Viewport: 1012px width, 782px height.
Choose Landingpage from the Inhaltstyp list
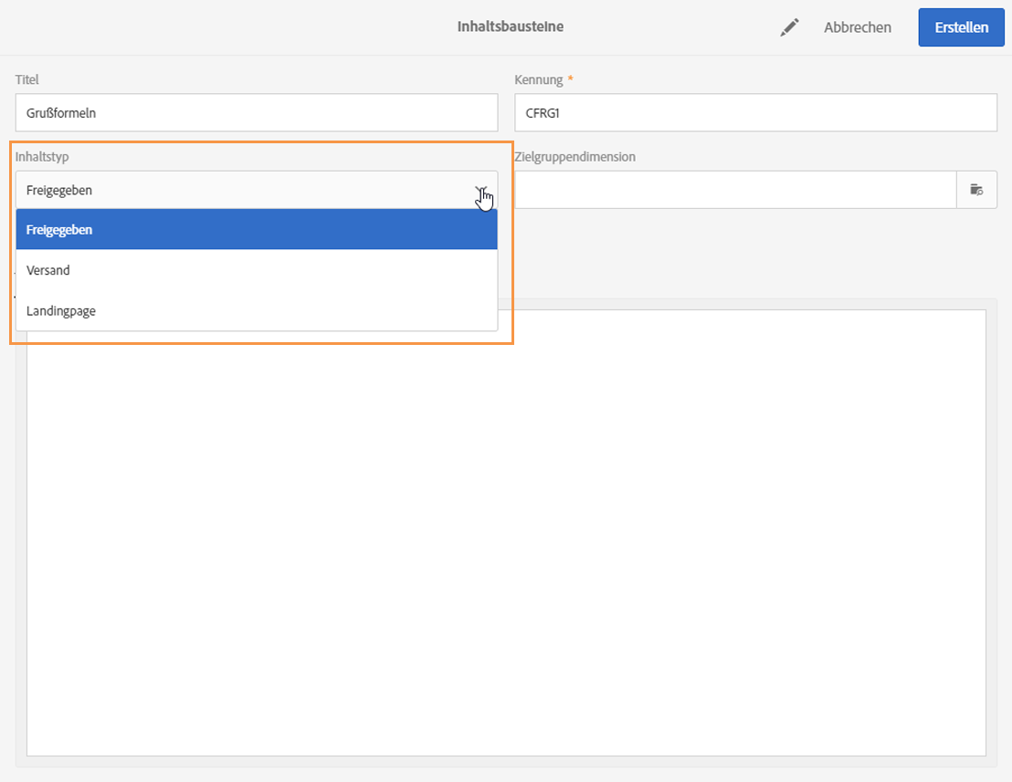point(257,311)
